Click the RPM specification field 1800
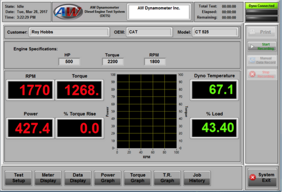The image size is (282, 192). (155, 62)
